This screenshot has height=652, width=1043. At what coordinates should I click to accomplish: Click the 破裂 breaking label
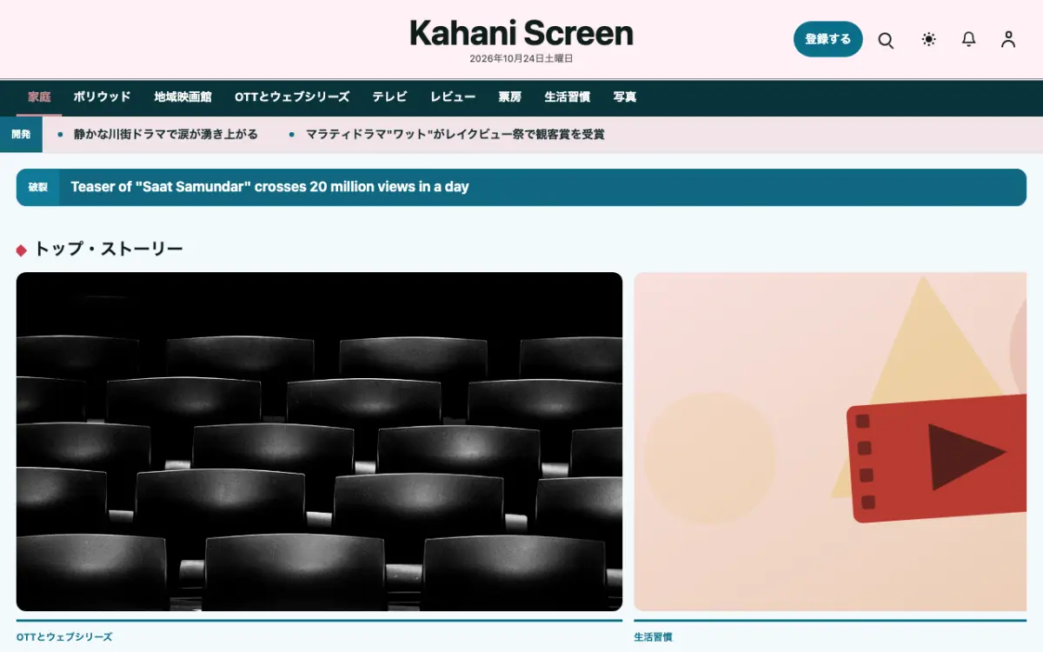(38, 187)
